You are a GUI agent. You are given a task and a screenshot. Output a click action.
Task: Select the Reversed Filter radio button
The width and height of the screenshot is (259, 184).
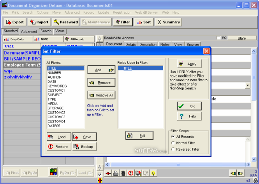coord(173,149)
